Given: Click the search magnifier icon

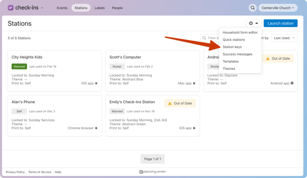Looking at the screenshot, I should pos(253,8).
